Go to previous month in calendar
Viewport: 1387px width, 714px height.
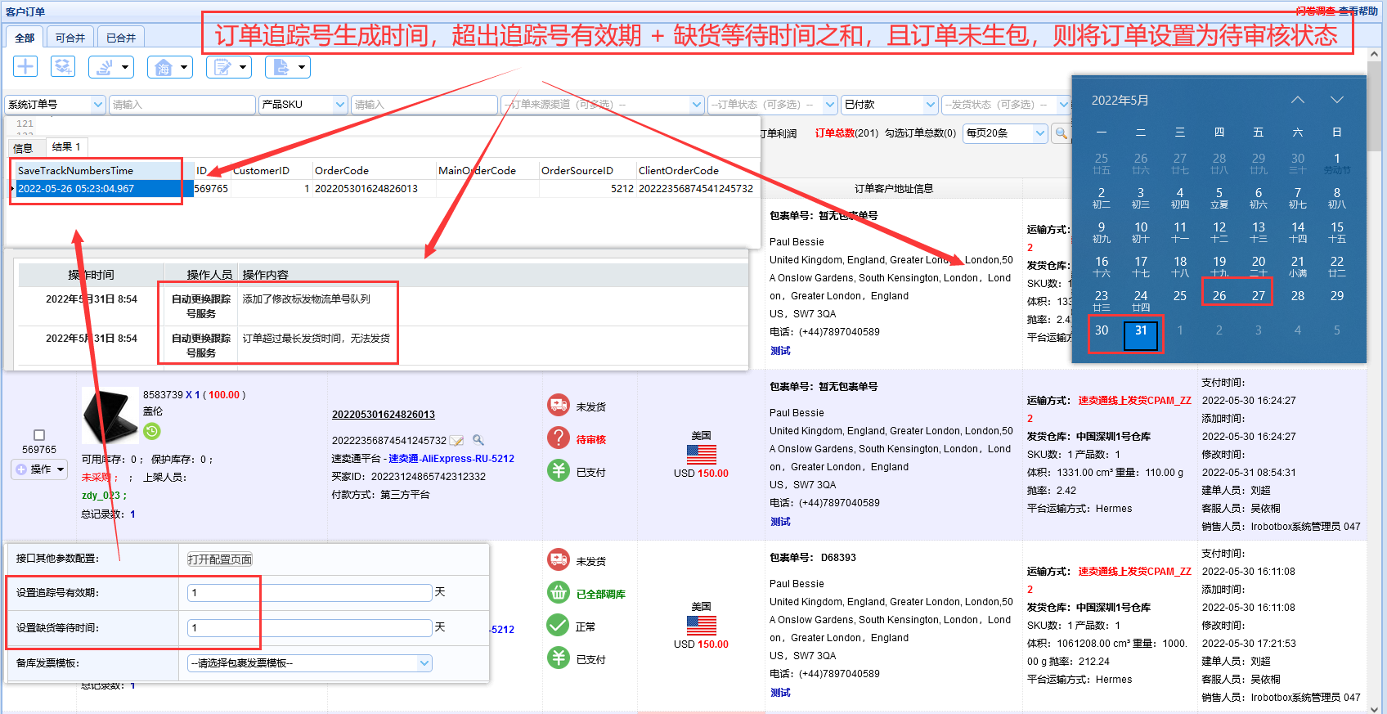(x=1298, y=100)
